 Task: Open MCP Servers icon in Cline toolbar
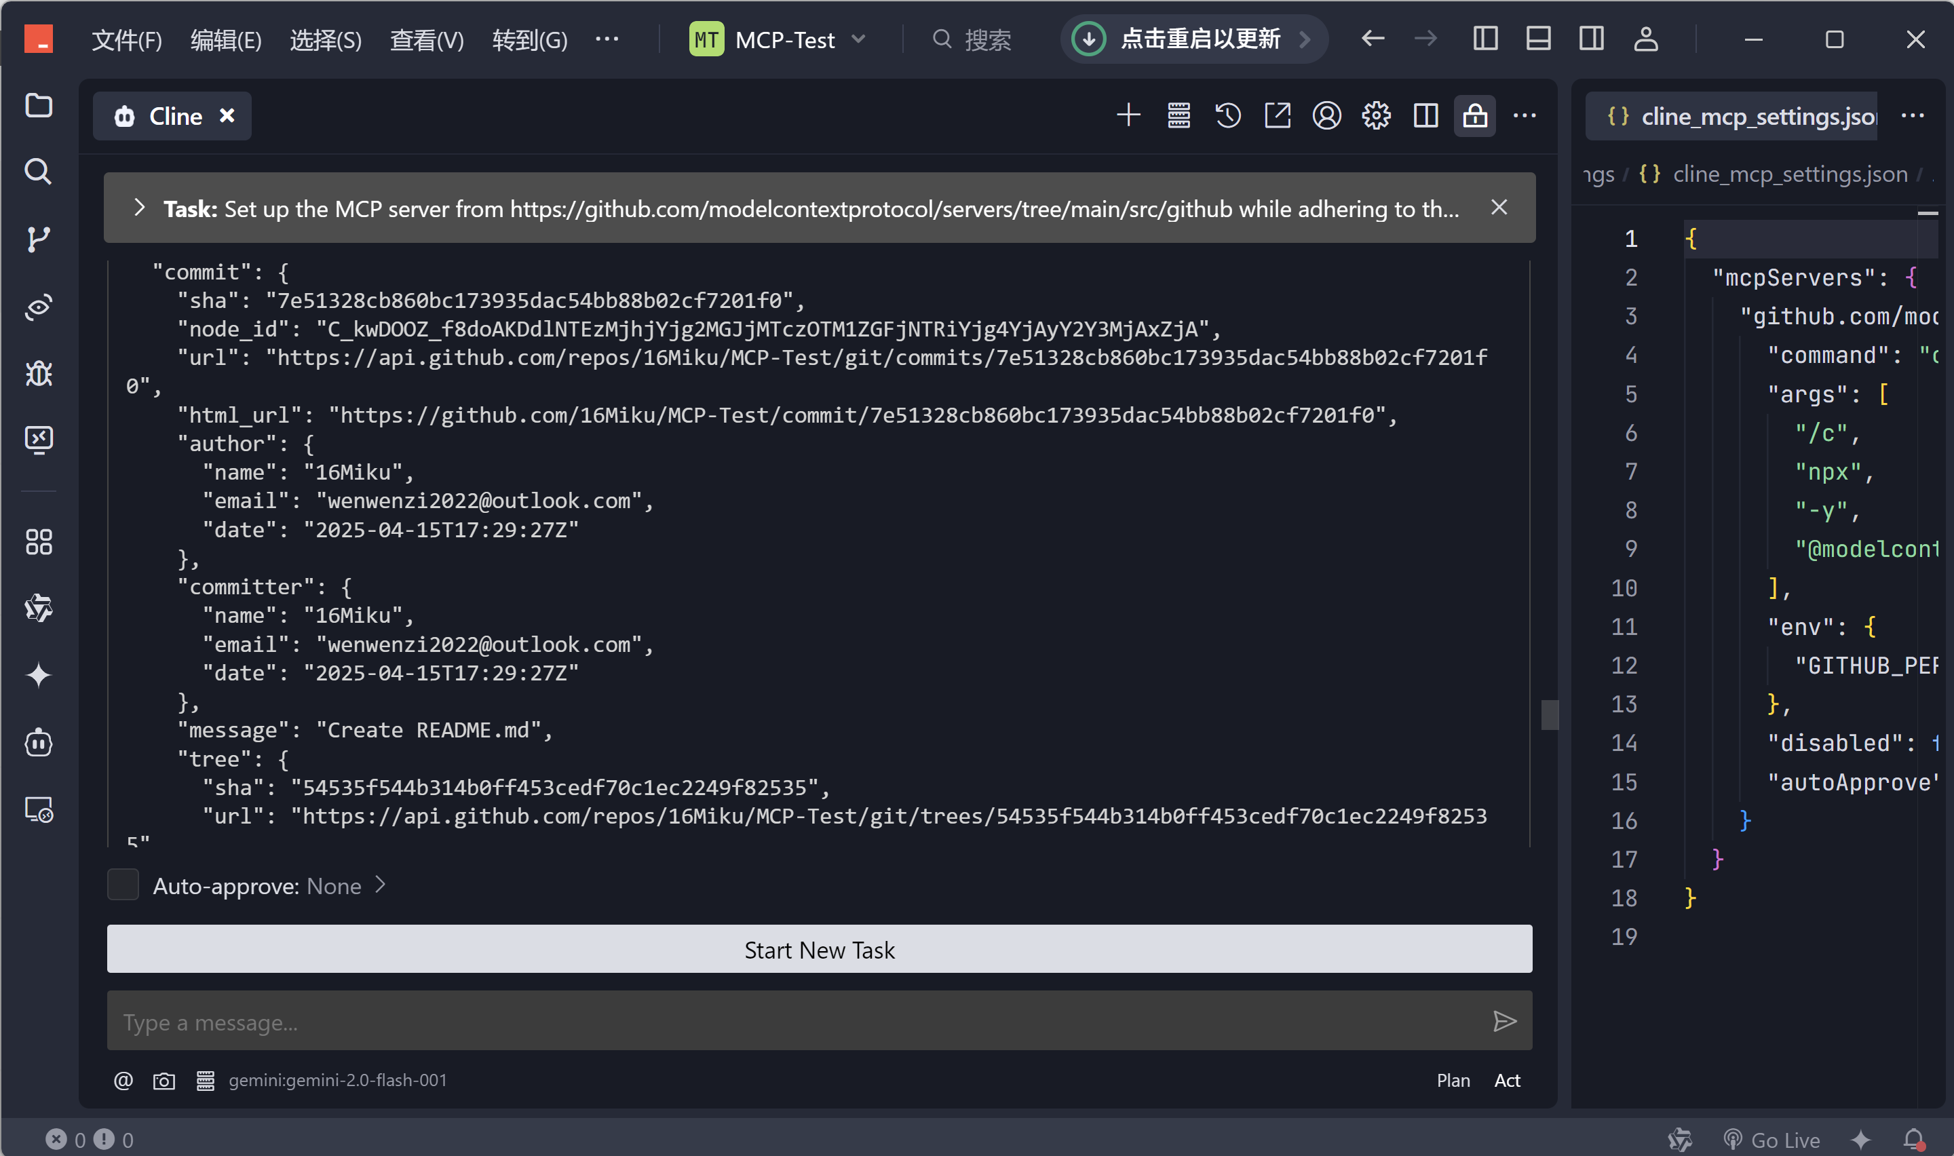pos(1179,116)
